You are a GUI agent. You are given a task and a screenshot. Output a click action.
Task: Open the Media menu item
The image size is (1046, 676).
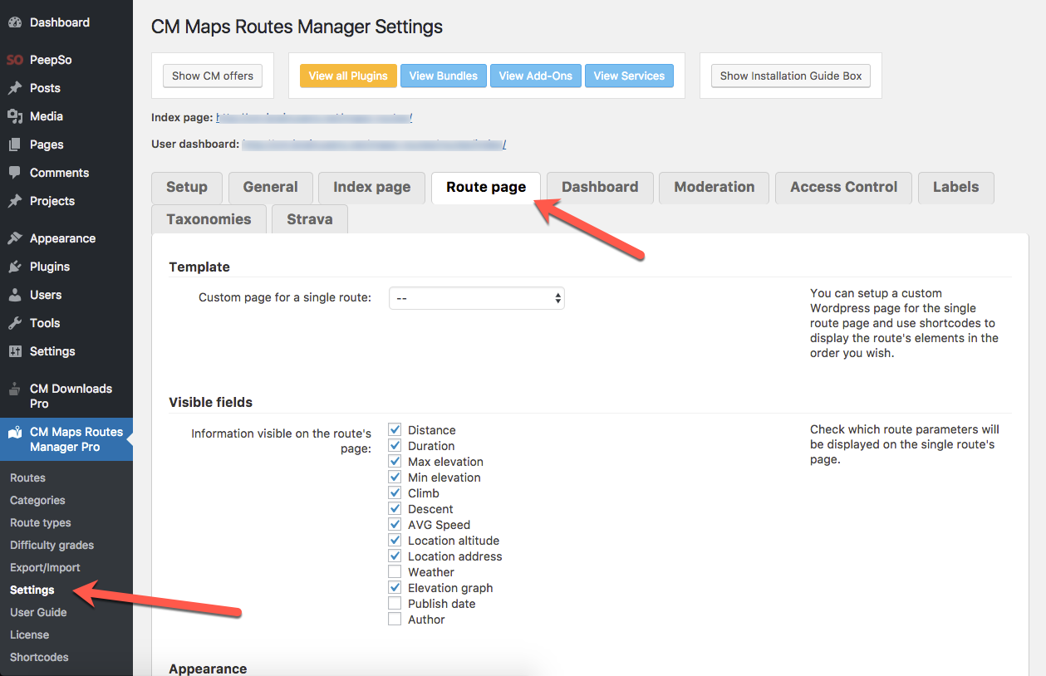[x=66, y=116]
